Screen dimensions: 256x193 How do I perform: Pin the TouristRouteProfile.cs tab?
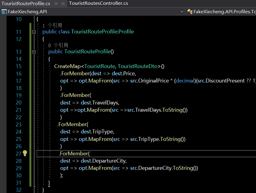pyautogui.click(x=56, y=3)
